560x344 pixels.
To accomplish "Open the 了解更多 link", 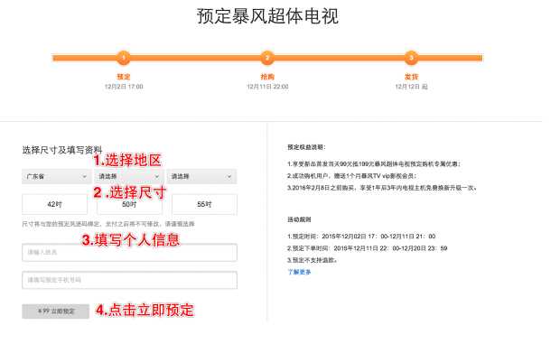I will click(299, 273).
